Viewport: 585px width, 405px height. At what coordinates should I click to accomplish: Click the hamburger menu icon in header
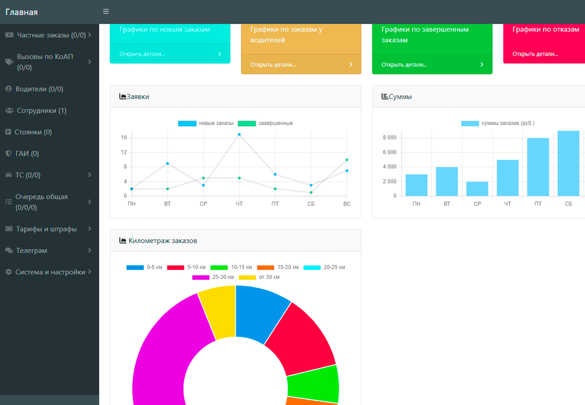point(106,12)
